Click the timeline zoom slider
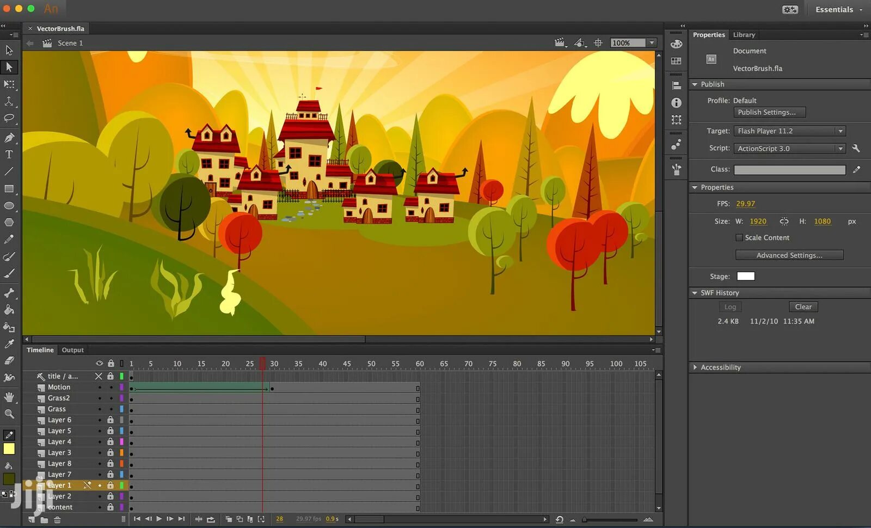 (x=610, y=520)
